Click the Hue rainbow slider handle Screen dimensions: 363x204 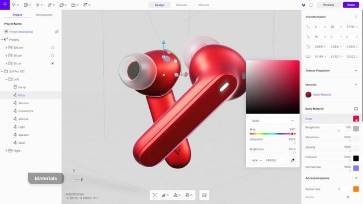(293, 134)
